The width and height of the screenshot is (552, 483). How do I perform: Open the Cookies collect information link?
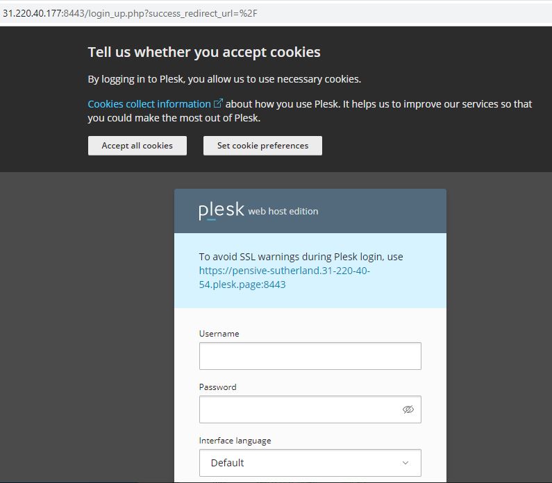pyautogui.click(x=149, y=104)
